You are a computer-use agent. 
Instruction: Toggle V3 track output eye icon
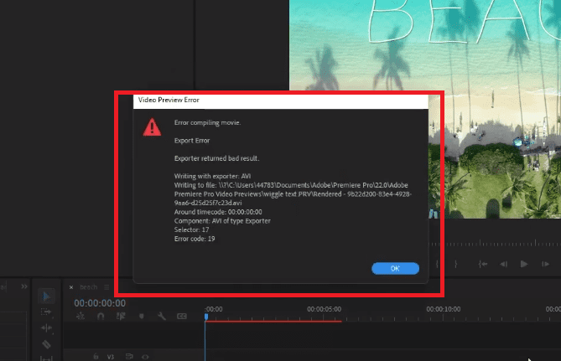tap(145, 356)
